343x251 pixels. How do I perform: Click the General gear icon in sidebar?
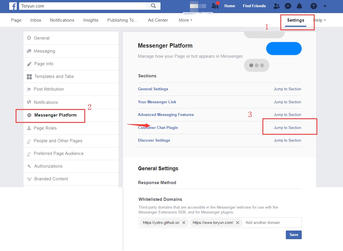29,38
